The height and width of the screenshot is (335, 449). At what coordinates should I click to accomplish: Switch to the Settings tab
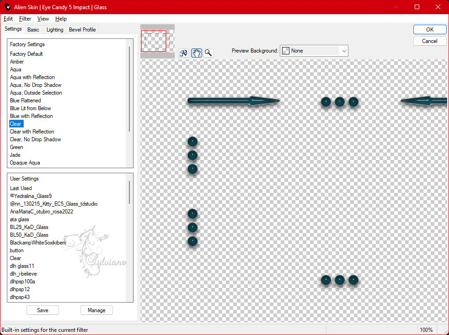pyautogui.click(x=13, y=29)
